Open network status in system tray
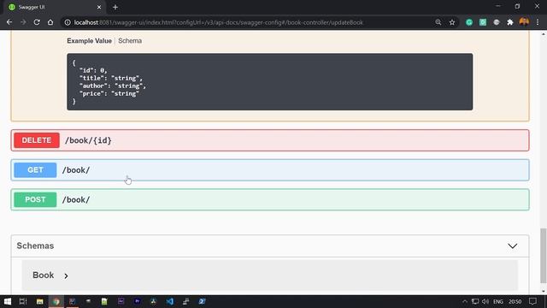This screenshot has width=547, height=308. click(x=475, y=301)
